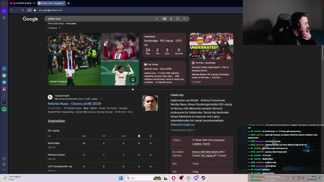
Task: Search by image with Google Lens
Action: (178, 19)
